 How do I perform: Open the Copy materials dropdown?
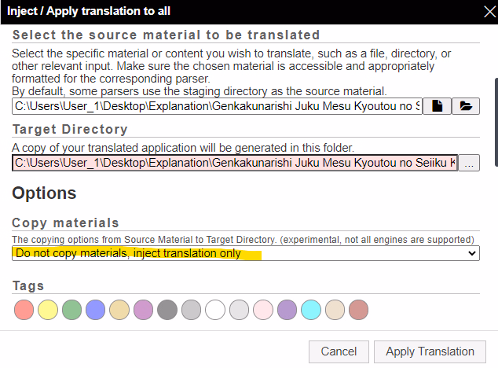point(246,253)
